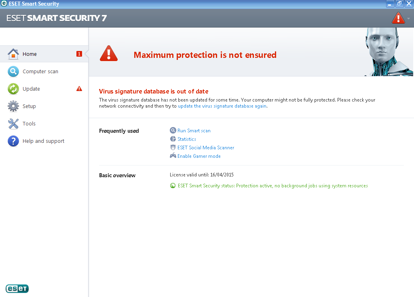414x297 pixels.
Task: Click the red warning triangle beside Update
Action: 79,89
